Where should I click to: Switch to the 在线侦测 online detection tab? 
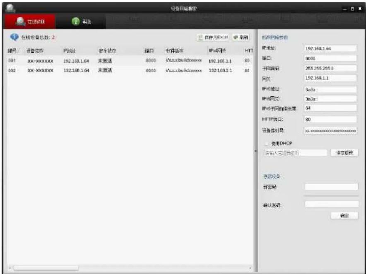point(30,22)
